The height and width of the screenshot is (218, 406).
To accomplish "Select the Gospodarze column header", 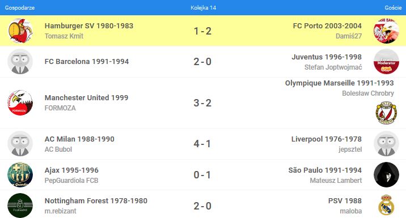I will [20, 8].
